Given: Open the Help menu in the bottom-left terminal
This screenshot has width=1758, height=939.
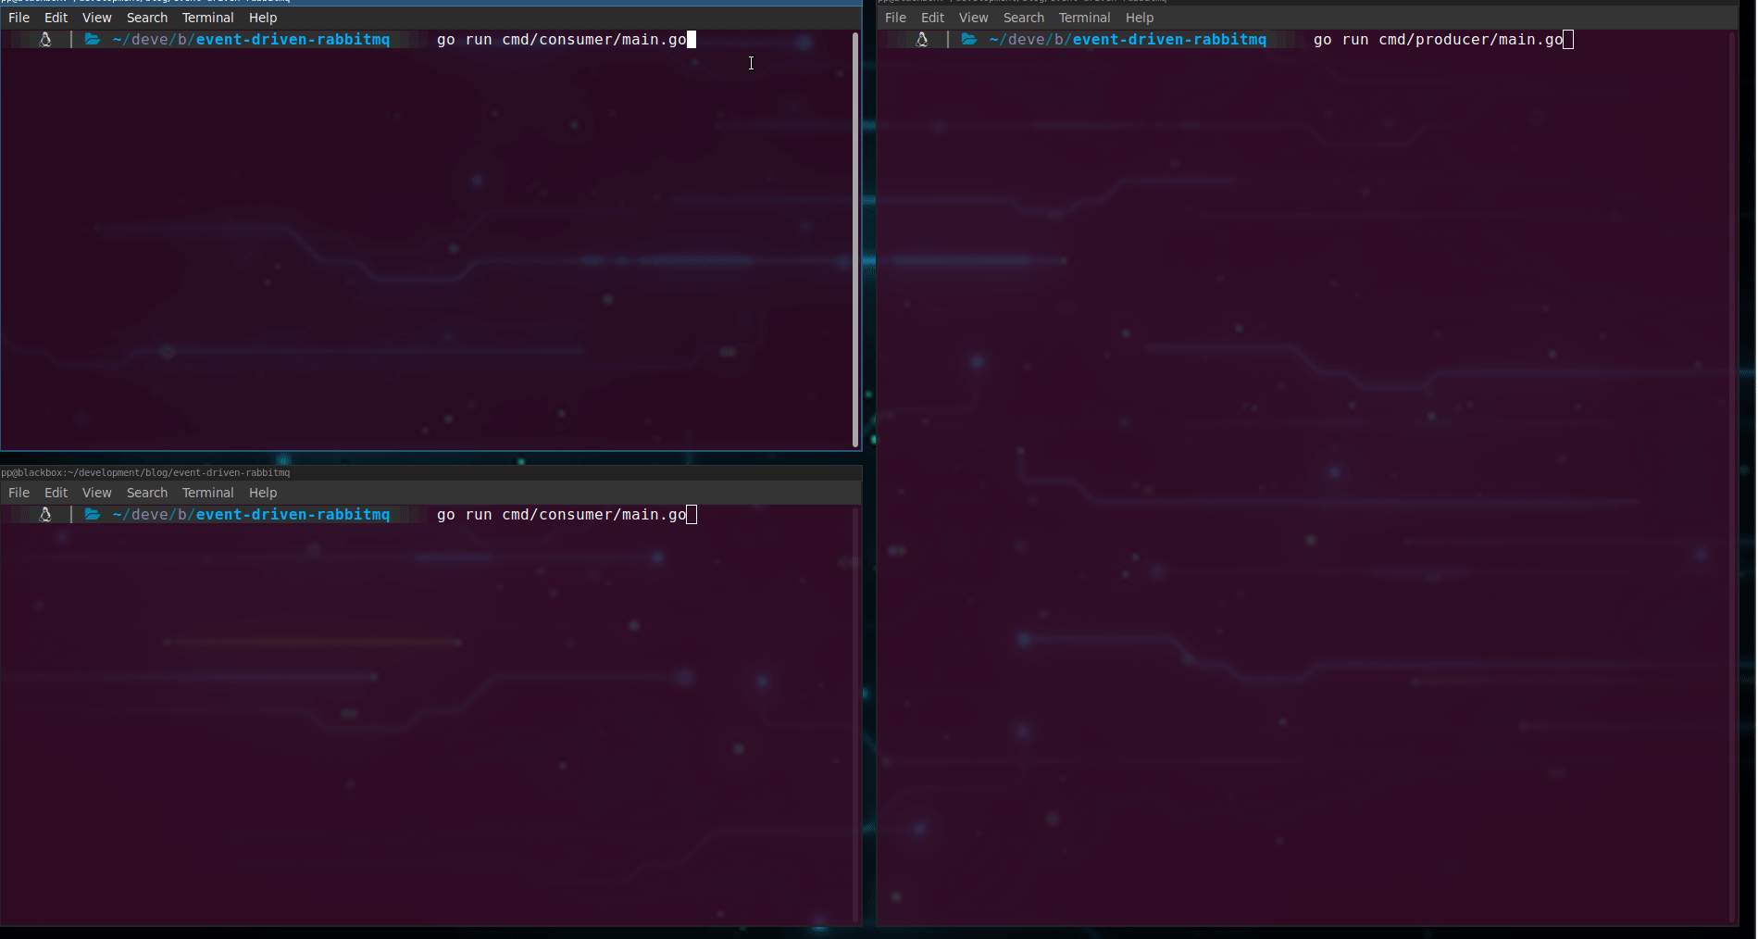Looking at the screenshot, I should [x=263, y=493].
